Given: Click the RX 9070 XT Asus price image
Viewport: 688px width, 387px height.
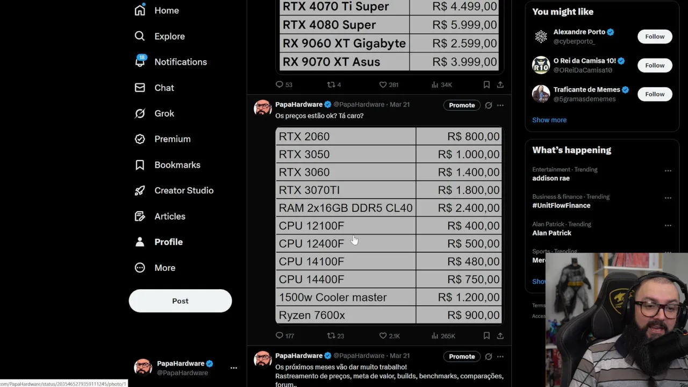Looking at the screenshot, I should [390, 35].
